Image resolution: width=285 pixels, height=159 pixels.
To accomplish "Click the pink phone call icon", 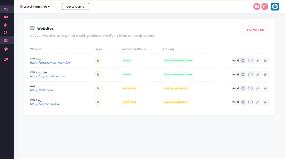I will (265, 7).
